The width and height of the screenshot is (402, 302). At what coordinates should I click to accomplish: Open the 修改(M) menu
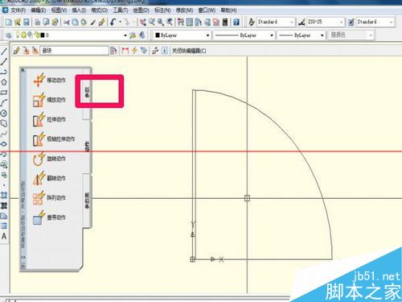pyautogui.click(x=184, y=10)
